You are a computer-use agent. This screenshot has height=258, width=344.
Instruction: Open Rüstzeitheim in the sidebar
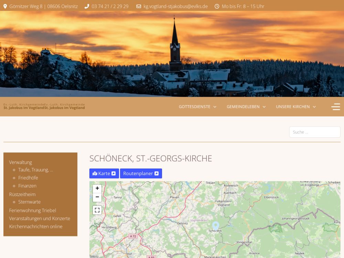tap(22, 194)
